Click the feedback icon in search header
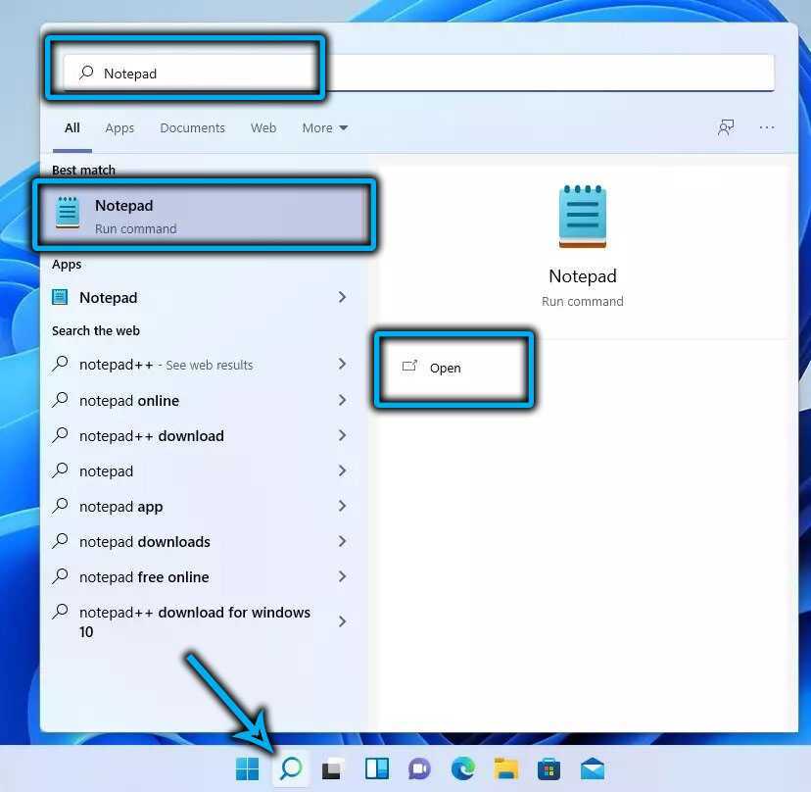The height and width of the screenshot is (792, 811). [x=726, y=127]
